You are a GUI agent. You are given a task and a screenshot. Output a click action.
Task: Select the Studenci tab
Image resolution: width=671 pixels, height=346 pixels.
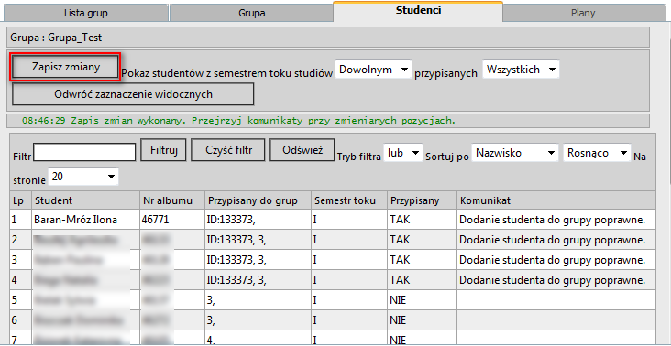pos(418,11)
